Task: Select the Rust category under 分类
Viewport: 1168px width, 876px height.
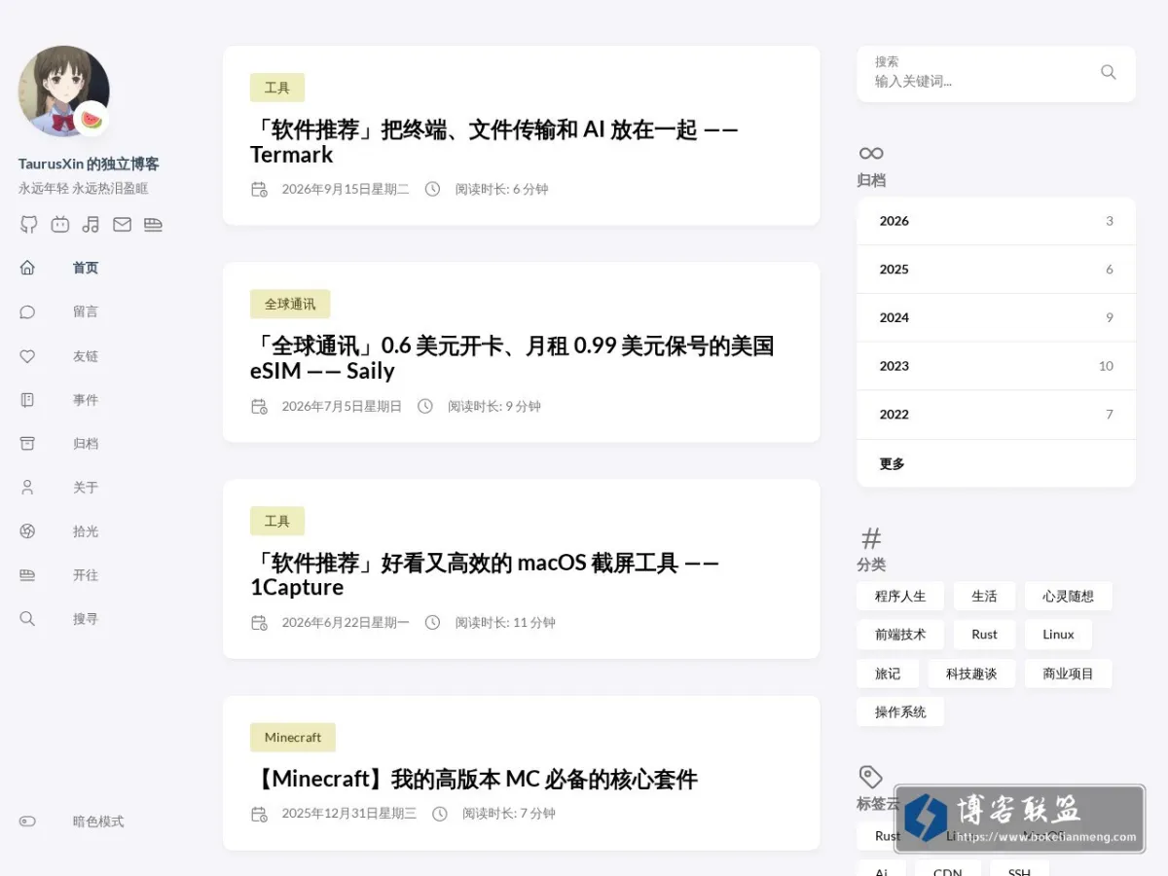Action: click(x=984, y=635)
